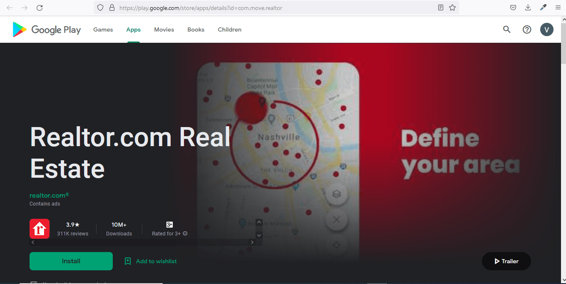The width and height of the screenshot is (566, 284).
Task: Click the Realtor.com red app icon
Action: click(x=40, y=229)
